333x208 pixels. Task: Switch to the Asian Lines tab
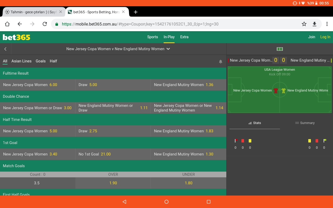(x=21, y=61)
